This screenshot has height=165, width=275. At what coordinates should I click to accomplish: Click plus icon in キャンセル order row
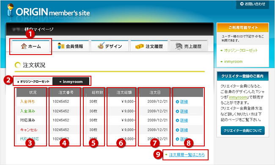177,130
